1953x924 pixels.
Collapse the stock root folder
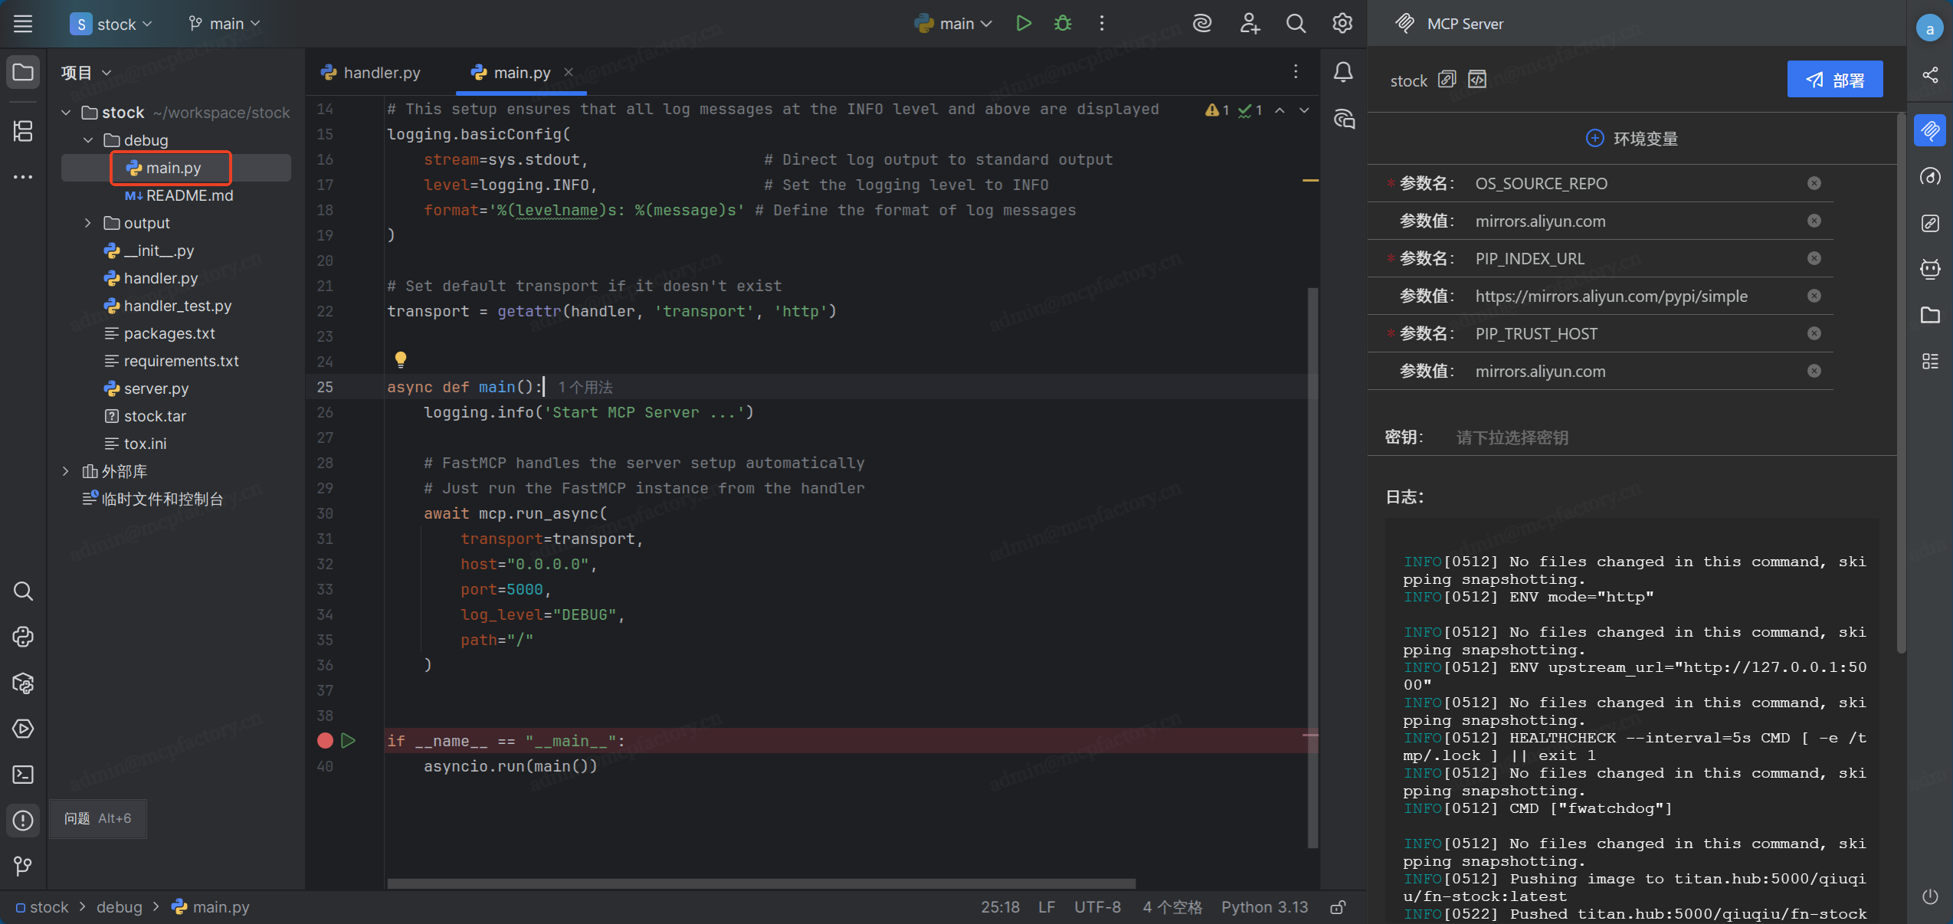tap(67, 113)
